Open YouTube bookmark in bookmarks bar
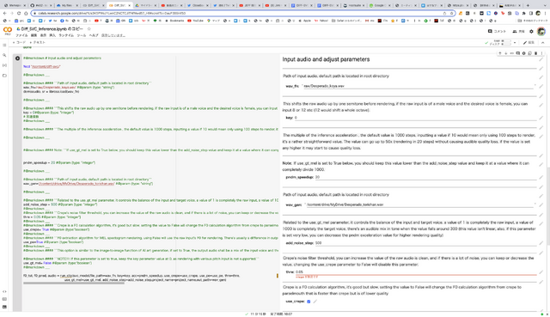 coord(195,21)
